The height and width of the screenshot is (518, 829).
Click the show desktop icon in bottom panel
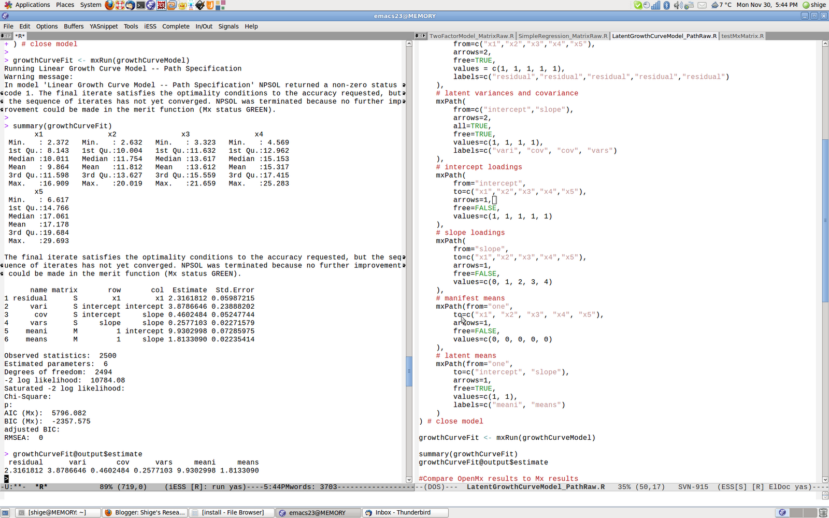pyautogui.click(x=5, y=513)
